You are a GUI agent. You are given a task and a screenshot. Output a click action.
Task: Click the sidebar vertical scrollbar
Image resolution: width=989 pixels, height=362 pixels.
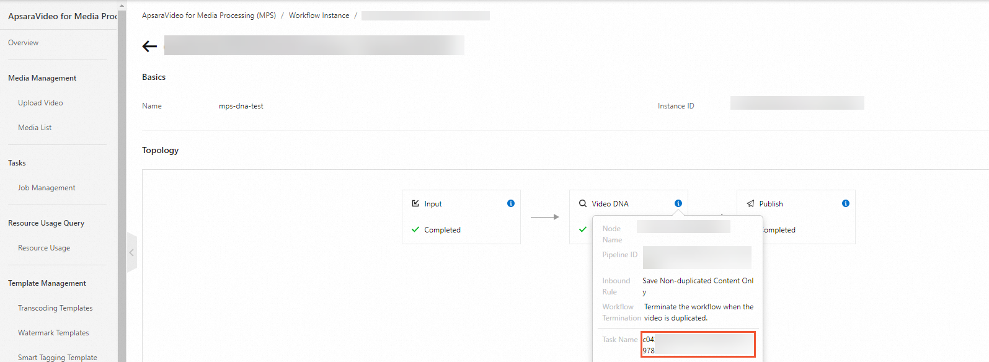[122, 186]
